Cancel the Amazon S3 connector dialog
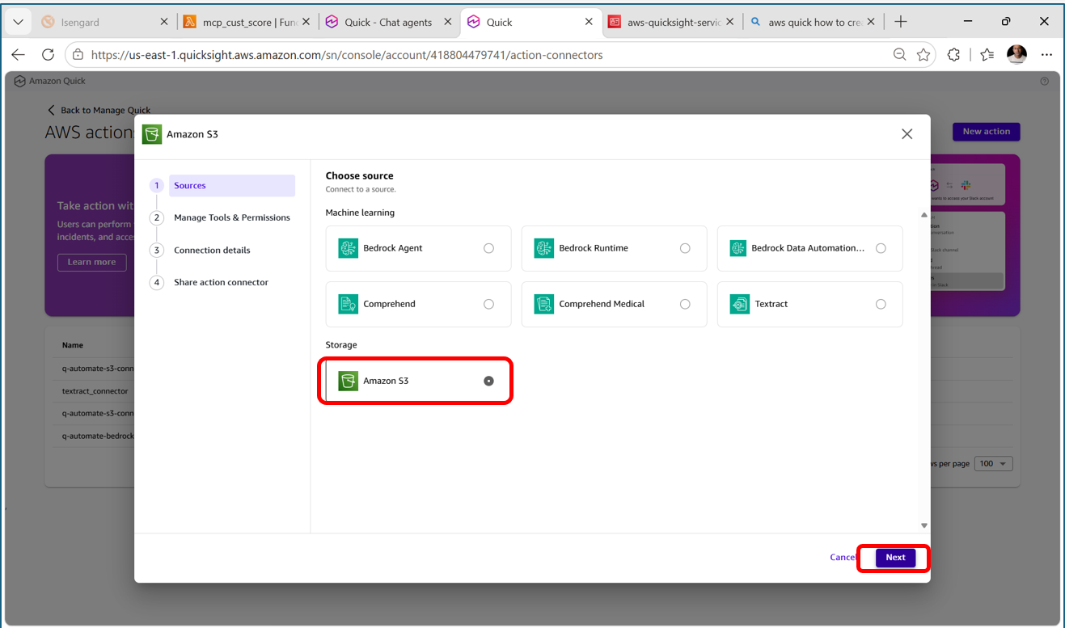This screenshot has width=1065, height=628. 843,558
